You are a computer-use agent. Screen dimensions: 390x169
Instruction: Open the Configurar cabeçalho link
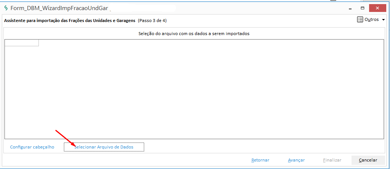(32, 147)
